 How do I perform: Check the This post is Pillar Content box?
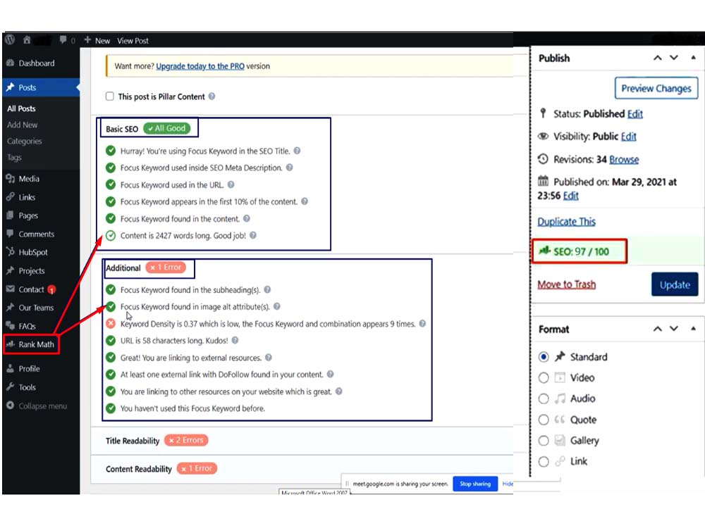click(x=110, y=96)
